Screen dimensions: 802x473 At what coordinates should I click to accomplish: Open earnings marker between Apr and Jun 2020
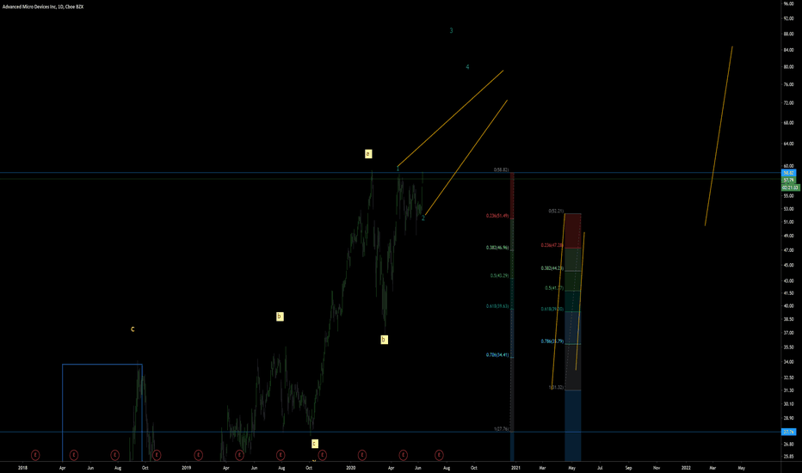pyautogui.click(x=403, y=455)
